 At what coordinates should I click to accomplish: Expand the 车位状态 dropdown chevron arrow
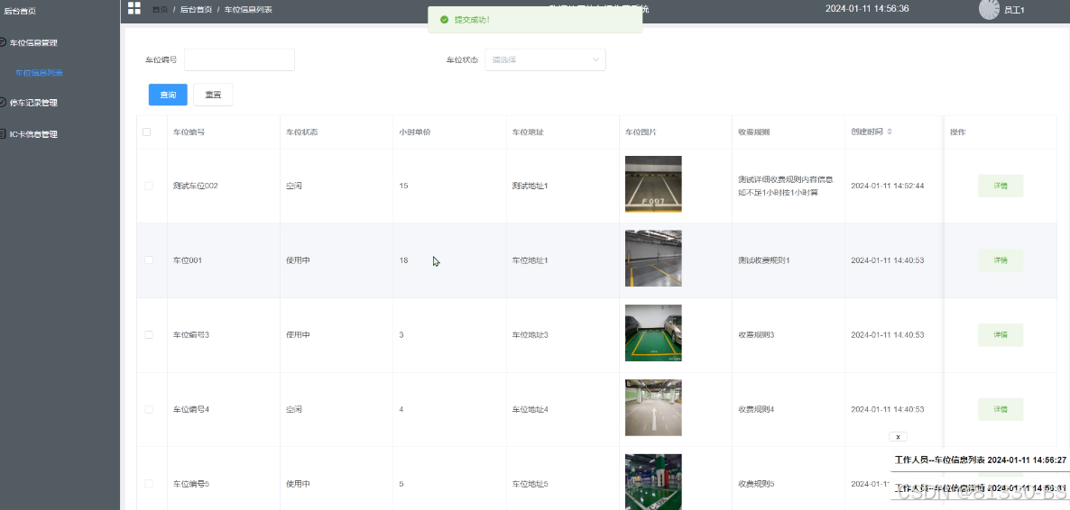tap(595, 60)
